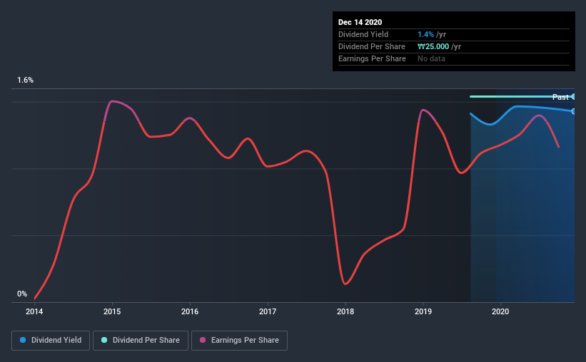Click the 2017 x-axis label

point(268,311)
